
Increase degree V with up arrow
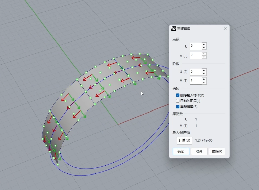point(204,79)
